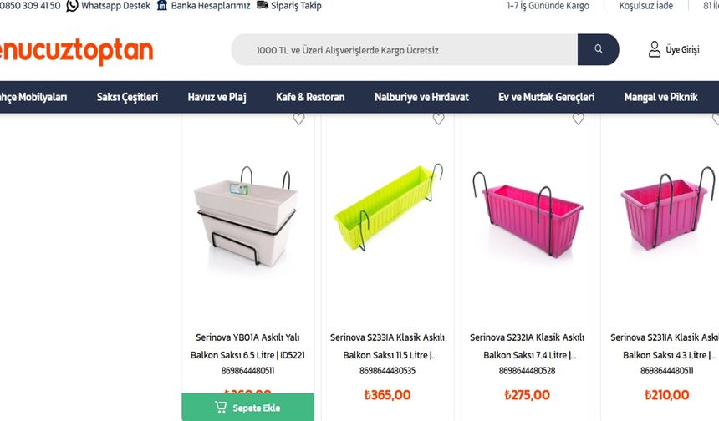
Task: Click the cart icon in Sepete Ekle
Action: click(x=221, y=408)
